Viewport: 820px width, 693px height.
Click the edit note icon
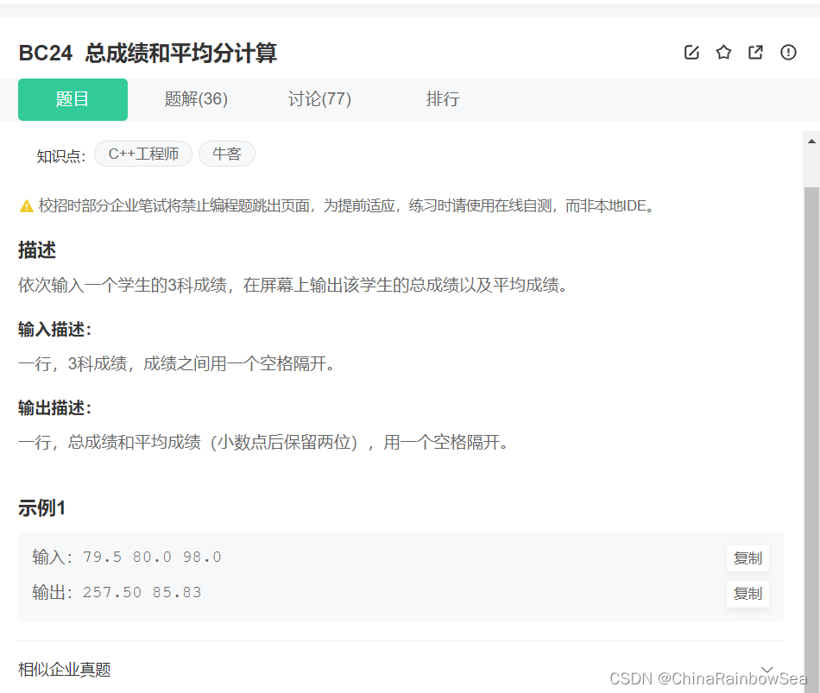[691, 53]
